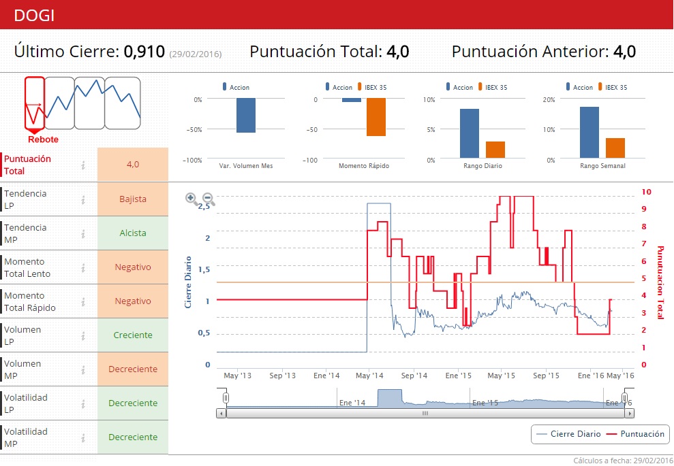Open info icon for Momento Total Lento
674x466 pixels.
coord(83,268)
